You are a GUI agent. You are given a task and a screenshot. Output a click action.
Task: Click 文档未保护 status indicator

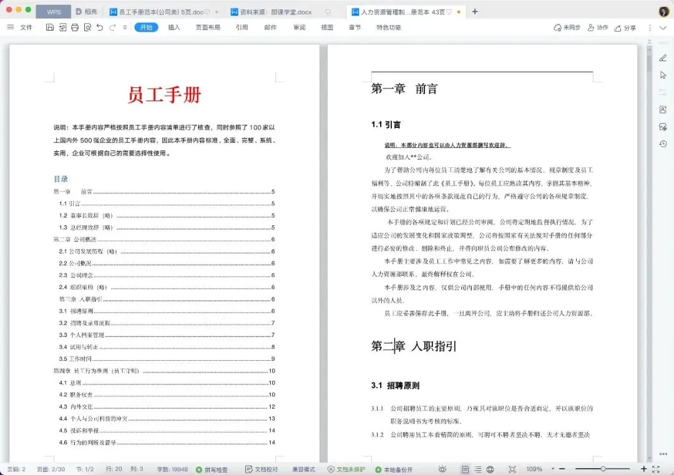[346, 469]
